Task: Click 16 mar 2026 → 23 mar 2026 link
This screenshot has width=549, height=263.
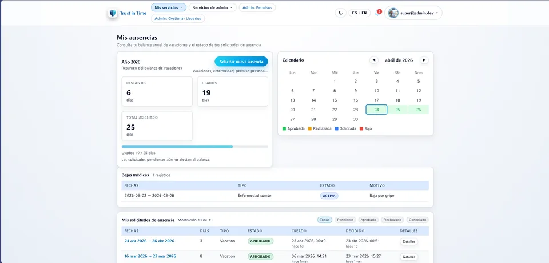Action: click(x=150, y=256)
